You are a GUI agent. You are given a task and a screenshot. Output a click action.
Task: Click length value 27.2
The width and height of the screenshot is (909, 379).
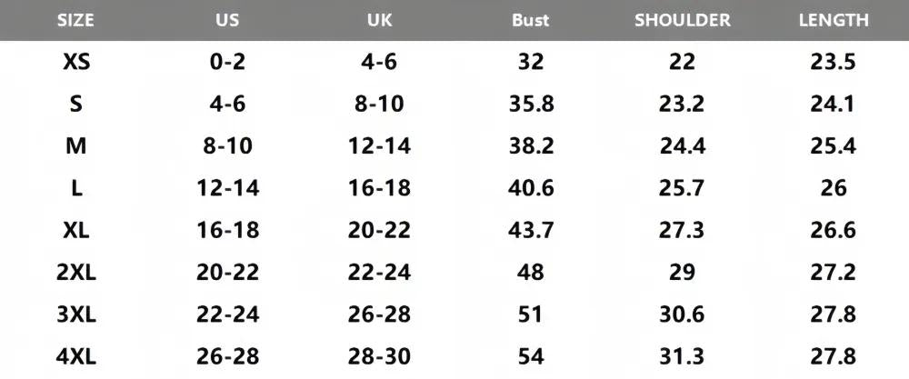coord(833,272)
